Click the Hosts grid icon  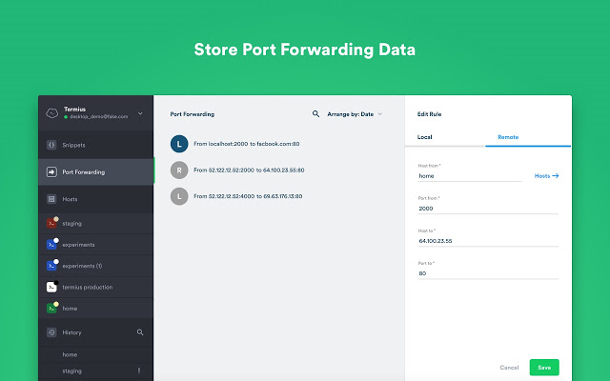tap(51, 199)
